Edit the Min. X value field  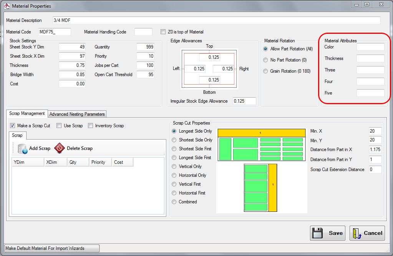(375, 131)
